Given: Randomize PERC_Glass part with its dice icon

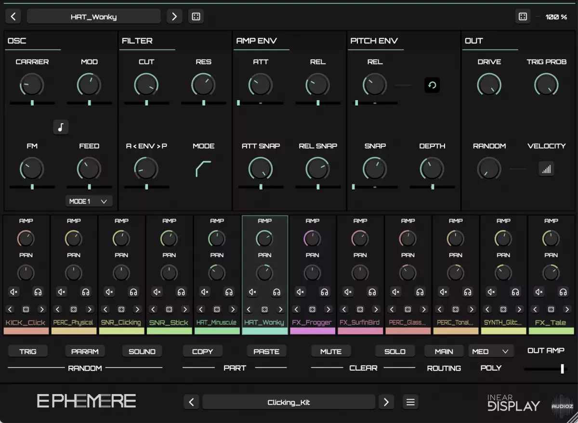Looking at the screenshot, I should (x=407, y=309).
